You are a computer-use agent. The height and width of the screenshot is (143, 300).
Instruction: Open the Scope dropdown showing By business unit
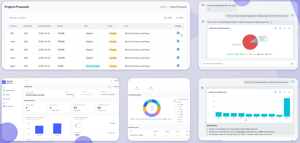[x=74, y=94]
